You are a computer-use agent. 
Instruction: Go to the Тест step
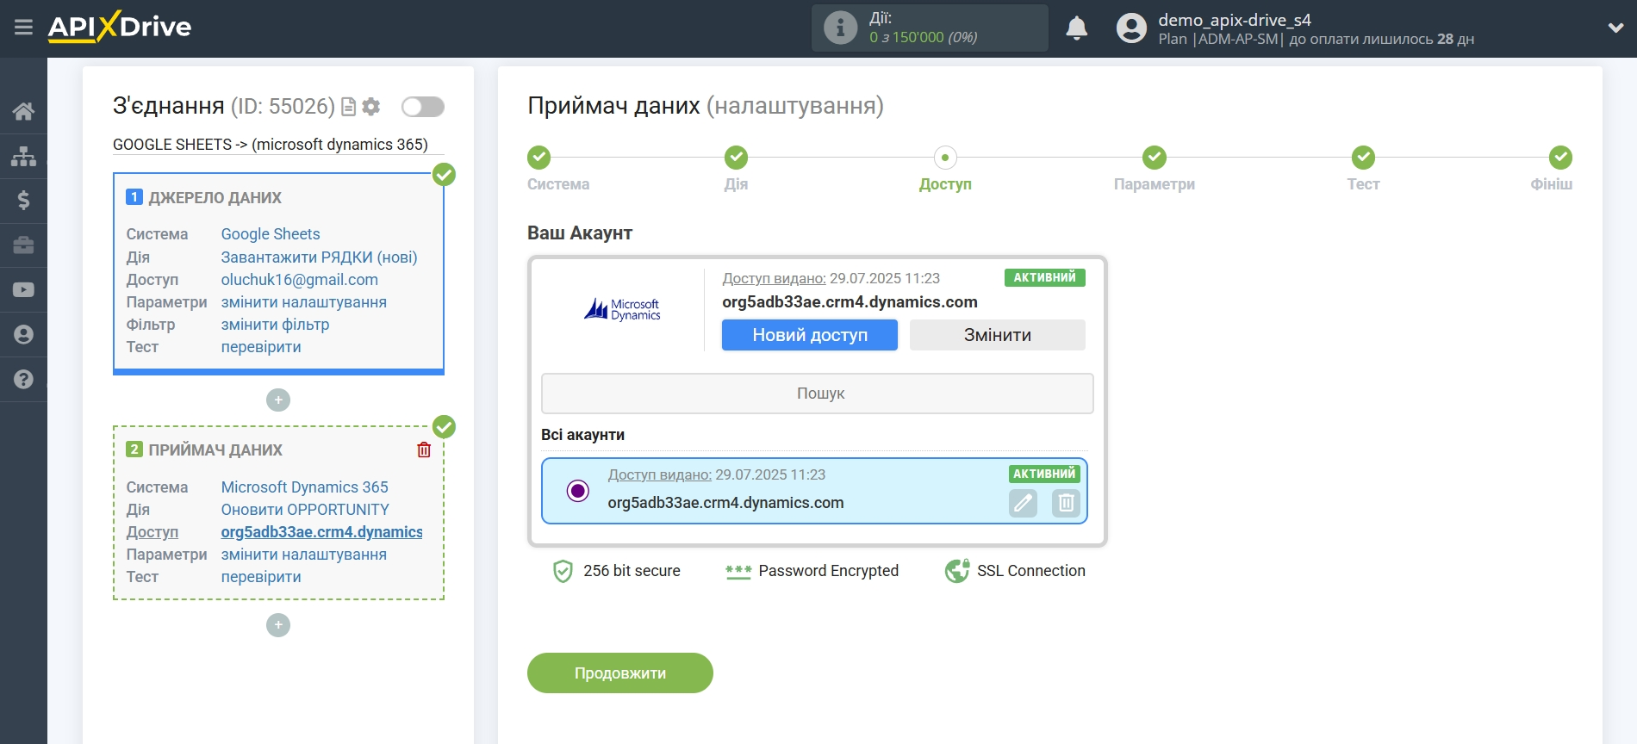(1363, 158)
